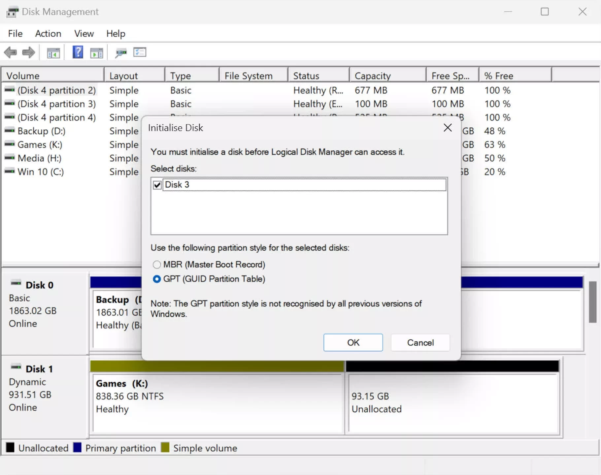Click the '677 MB' capacity cell
This screenshot has width=601, height=475.
(x=371, y=90)
